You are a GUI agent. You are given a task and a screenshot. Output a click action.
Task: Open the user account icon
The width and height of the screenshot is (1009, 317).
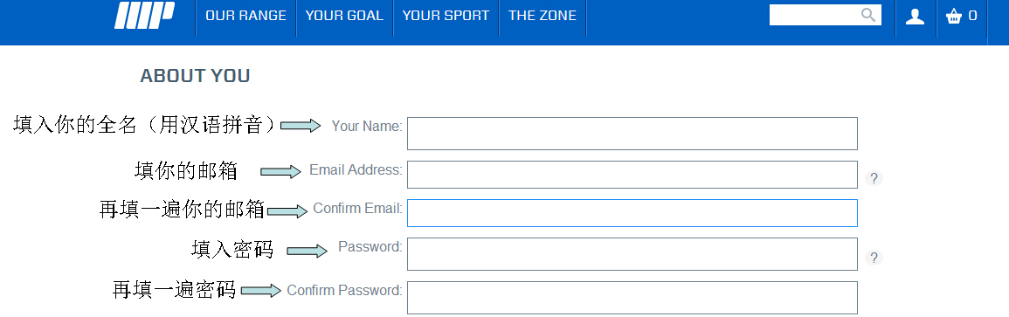[915, 16]
